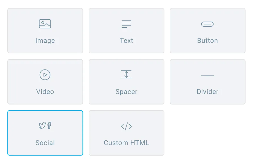254x159 pixels.
Task: Click the "Button" label text
Action: point(207,41)
